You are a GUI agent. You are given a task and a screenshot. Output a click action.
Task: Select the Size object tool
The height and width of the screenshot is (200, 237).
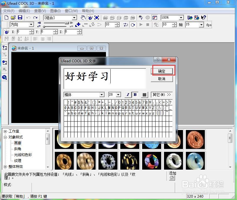click(97, 18)
